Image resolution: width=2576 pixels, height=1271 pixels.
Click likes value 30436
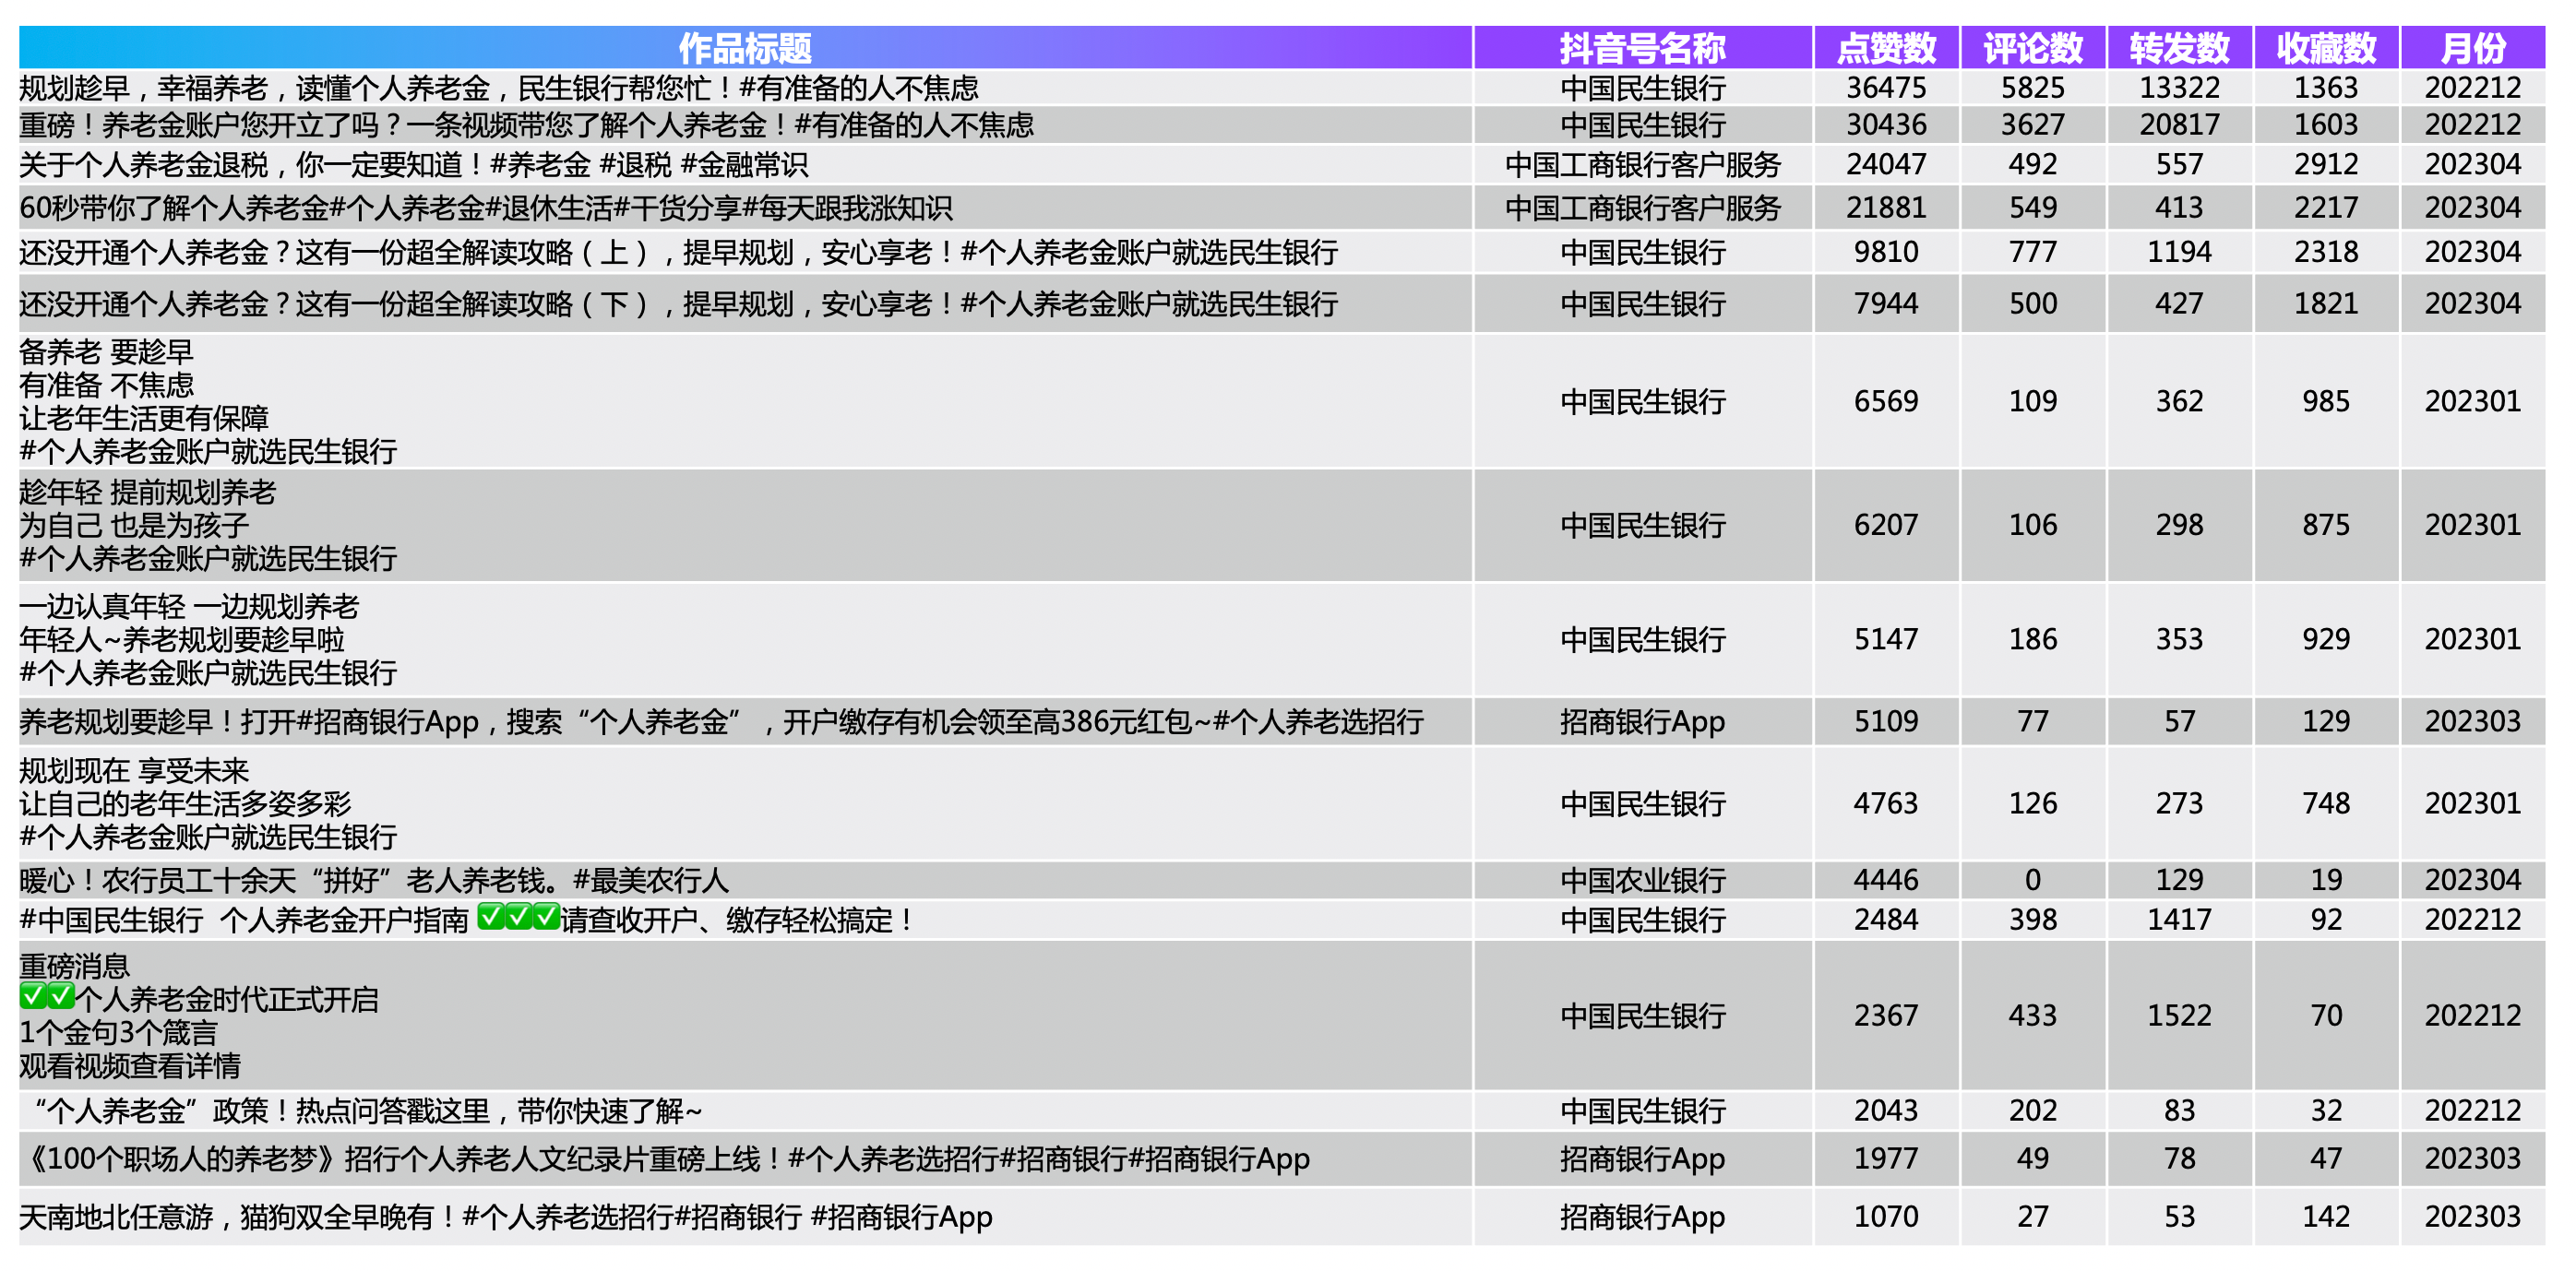coord(1886,125)
